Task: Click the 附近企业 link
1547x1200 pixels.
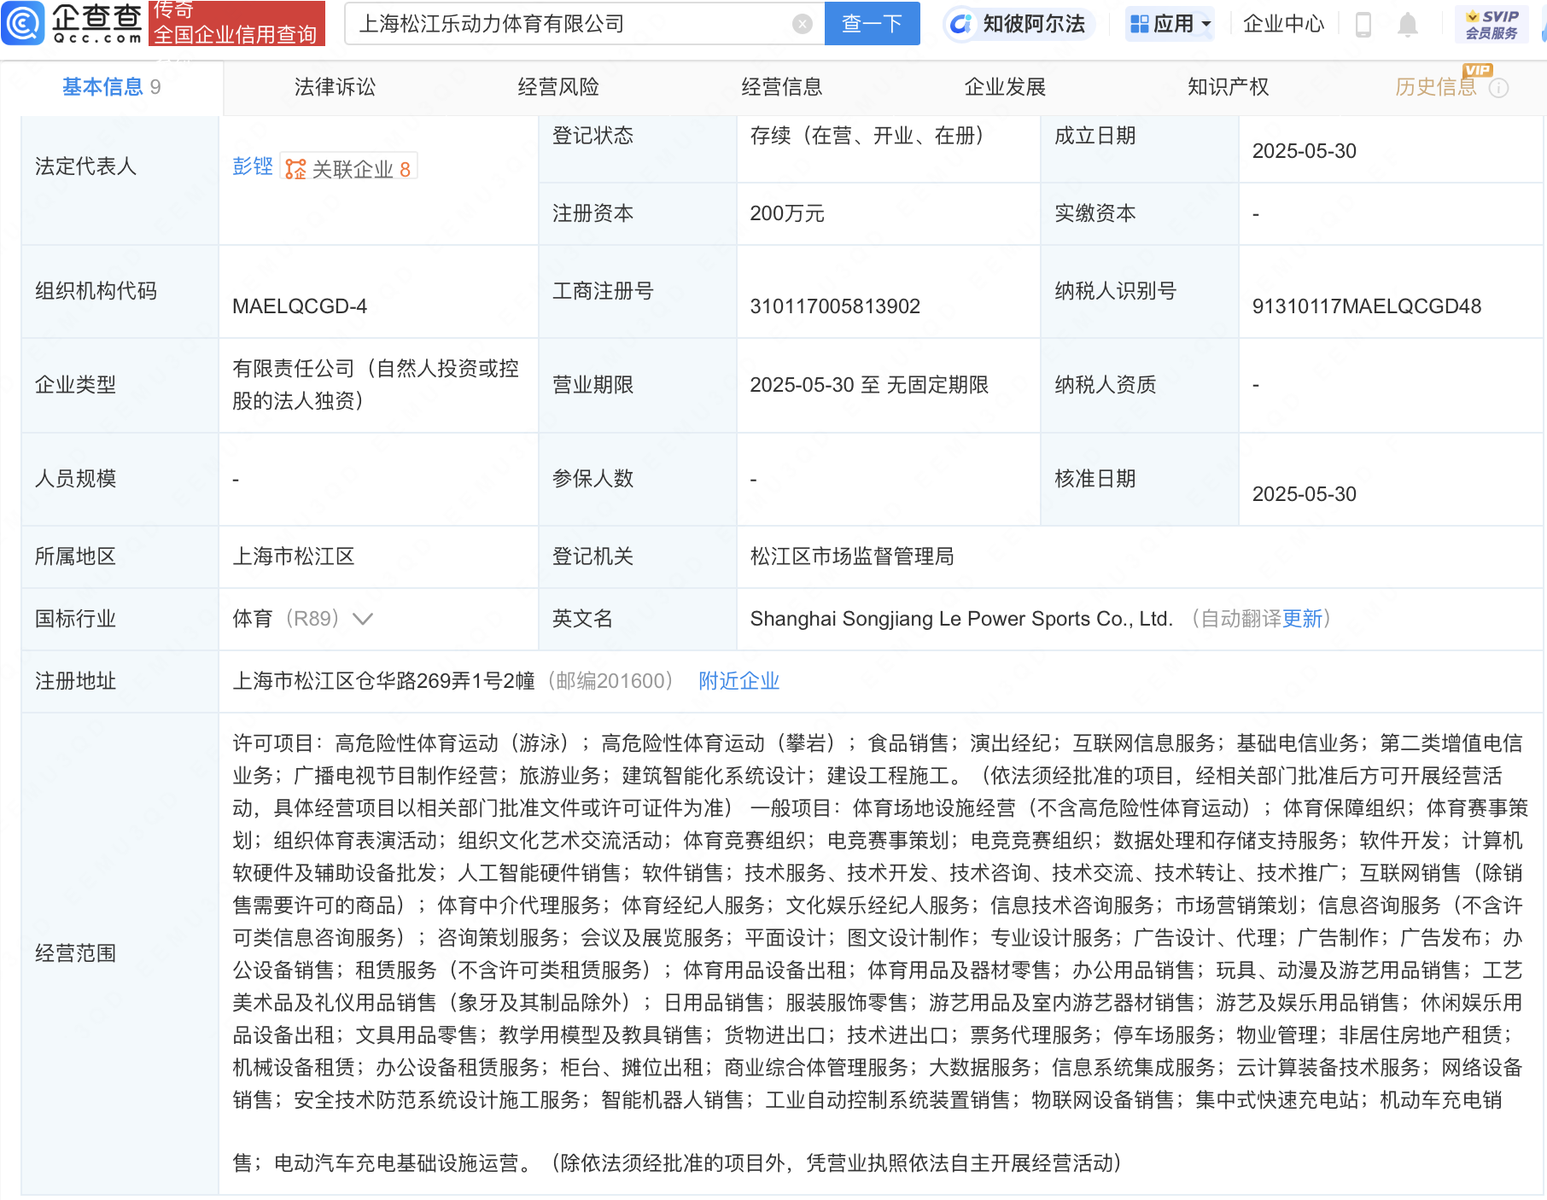Action: [x=738, y=681]
